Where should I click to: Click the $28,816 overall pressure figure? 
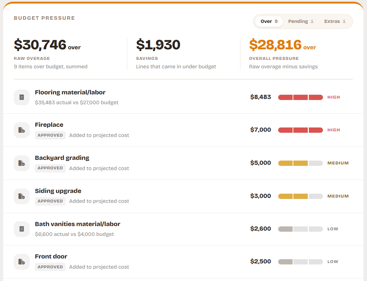(275, 45)
